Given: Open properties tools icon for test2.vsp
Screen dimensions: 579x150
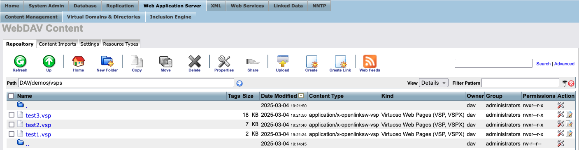Looking at the screenshot, I should coord(560,124).
